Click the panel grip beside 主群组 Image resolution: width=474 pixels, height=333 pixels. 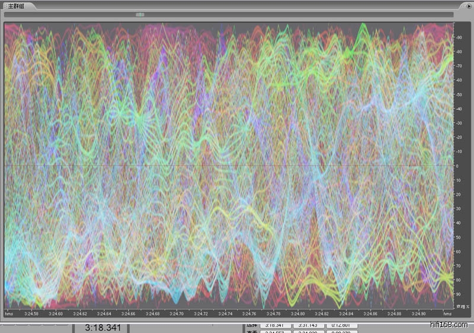point(4,5)
